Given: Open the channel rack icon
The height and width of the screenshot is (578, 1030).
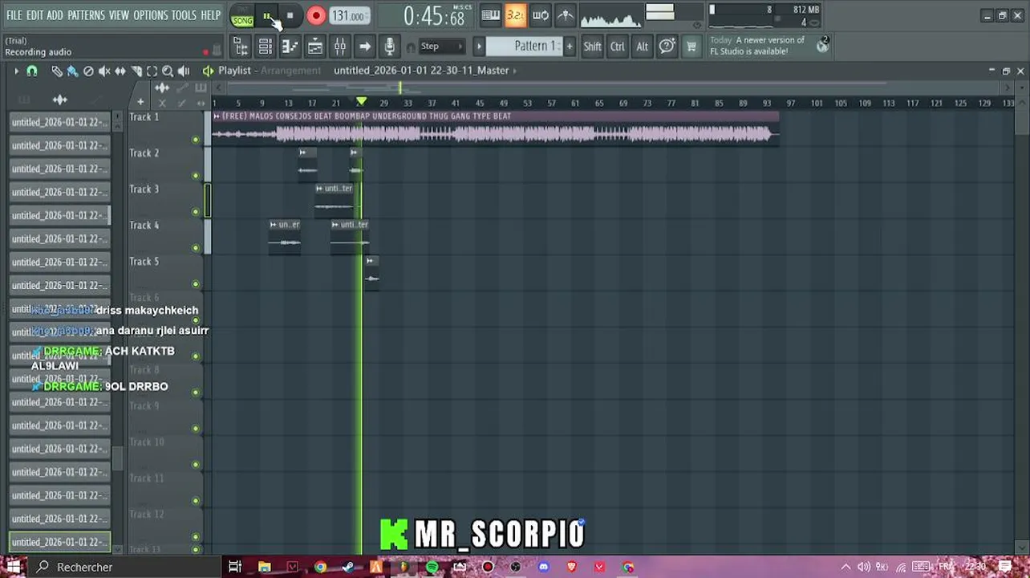Looking at the screenshot, I should [x=266, y=47].
